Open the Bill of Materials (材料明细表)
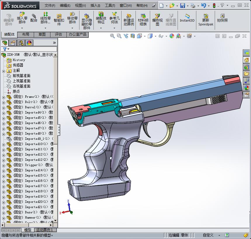 143,20
